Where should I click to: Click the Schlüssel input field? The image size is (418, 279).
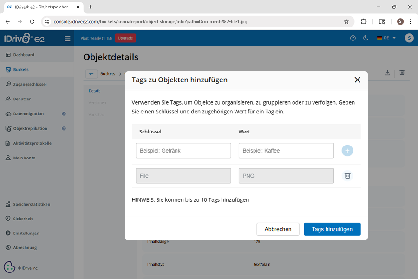coord(183,151)
